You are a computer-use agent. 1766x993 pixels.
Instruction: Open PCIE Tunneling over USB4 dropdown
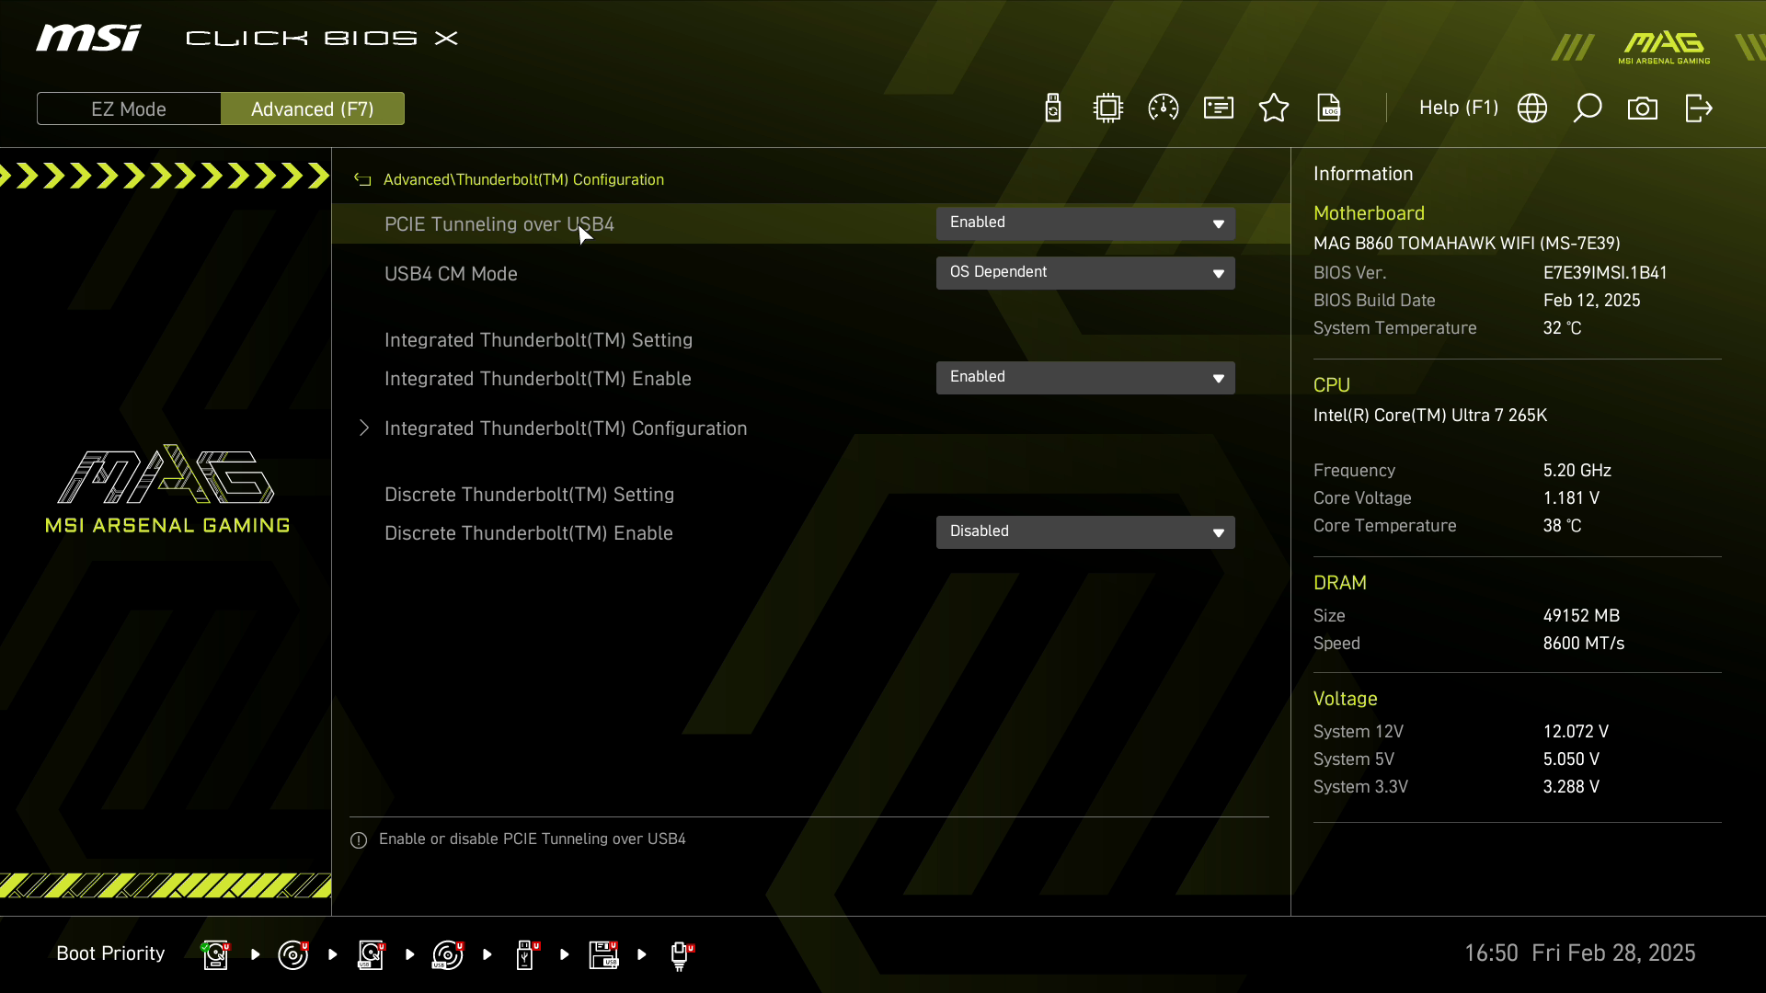point(1085,223)
